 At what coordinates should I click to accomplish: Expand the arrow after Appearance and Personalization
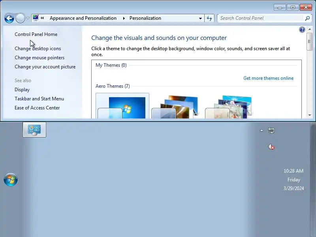(x=124, y=18)
